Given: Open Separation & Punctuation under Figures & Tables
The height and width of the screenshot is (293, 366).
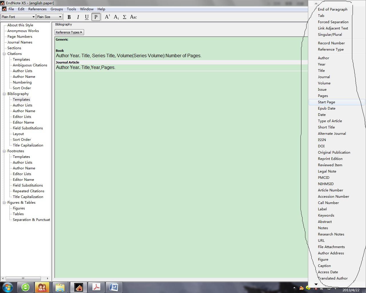Looking at the screenshot, I should (x=31, y=220).
